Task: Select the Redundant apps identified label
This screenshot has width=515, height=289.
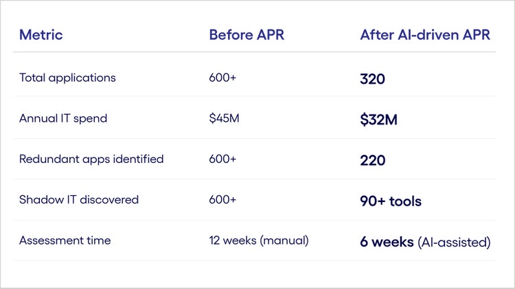Action: click(x=91, y=159)
